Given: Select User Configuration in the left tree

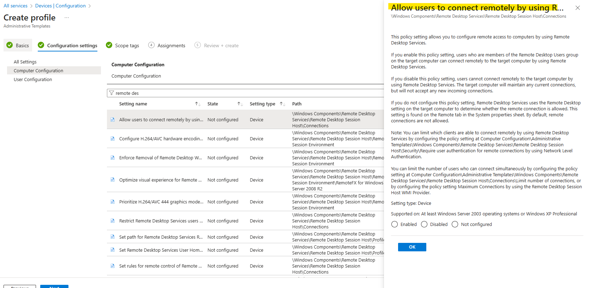Looking at the screenshot, I should pyautogui.click(x=33, y=79).
